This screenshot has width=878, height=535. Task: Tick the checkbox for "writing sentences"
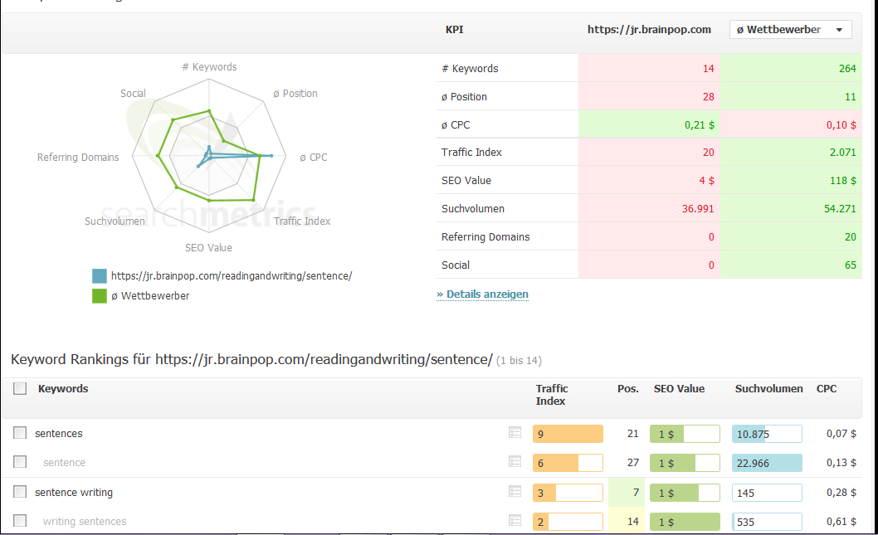tap(20, 521)
